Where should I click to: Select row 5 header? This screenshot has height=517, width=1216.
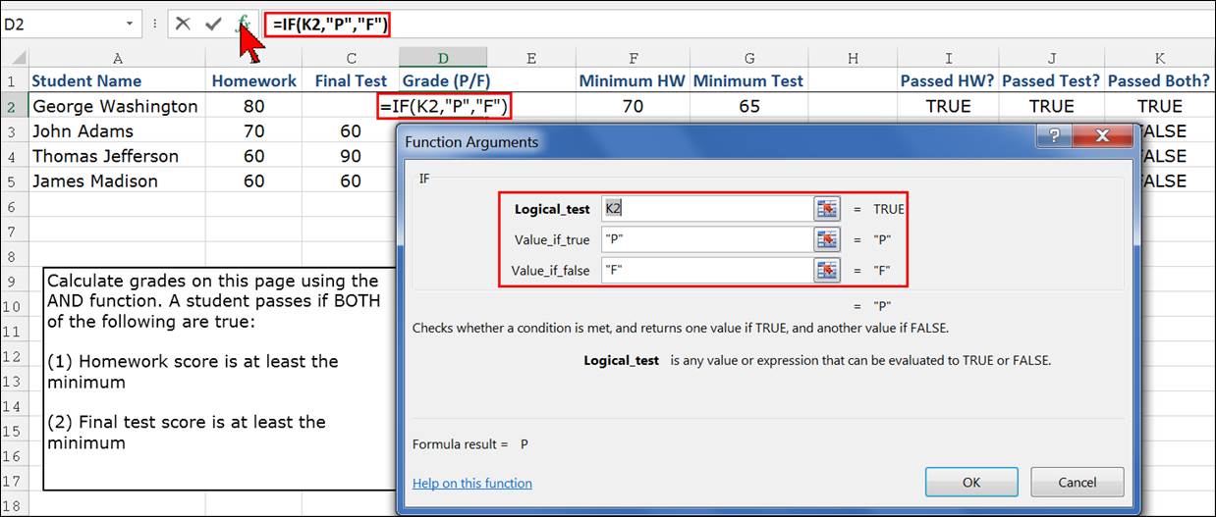[13, 181]
